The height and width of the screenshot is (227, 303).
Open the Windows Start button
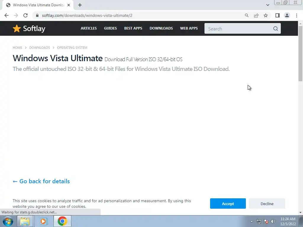point(8,221)
